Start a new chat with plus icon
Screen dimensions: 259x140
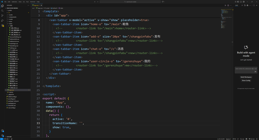pos(242,5)
